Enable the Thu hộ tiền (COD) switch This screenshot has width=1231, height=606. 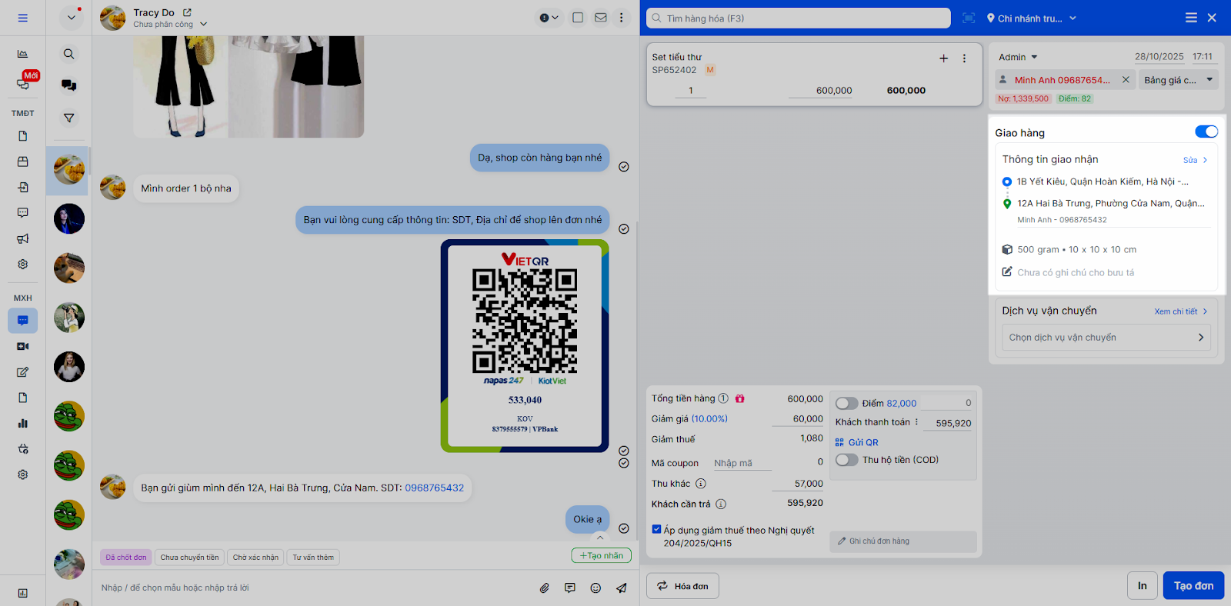847,460
